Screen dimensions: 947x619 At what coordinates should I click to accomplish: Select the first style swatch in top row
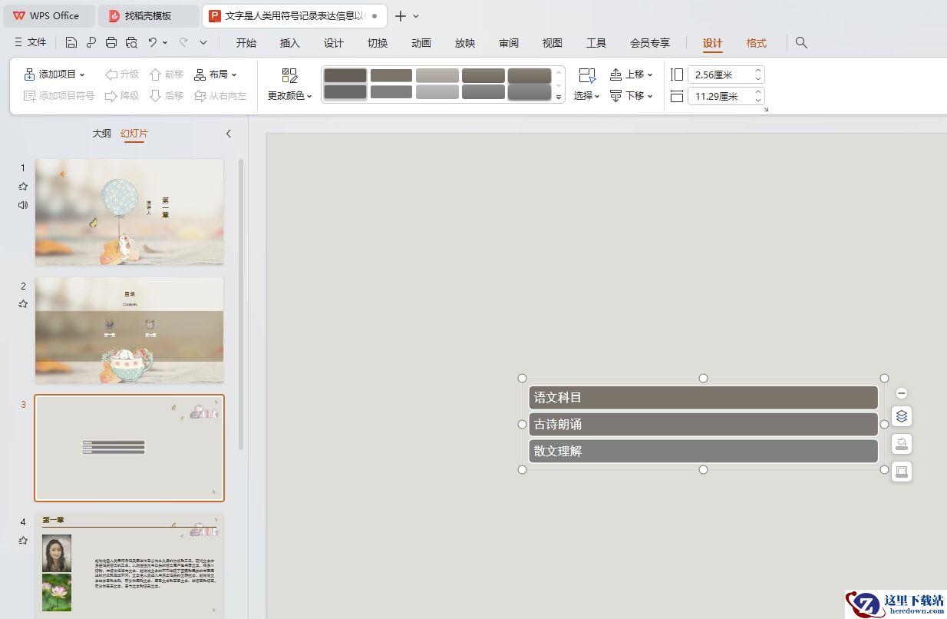[x=345, y=75]
